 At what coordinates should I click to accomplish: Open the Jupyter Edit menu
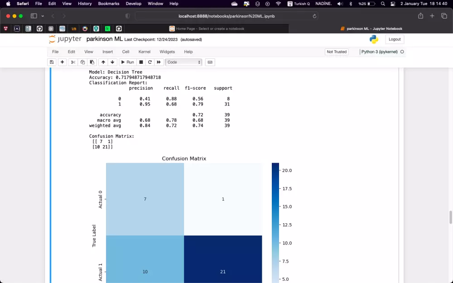click(x=72, y=52)
